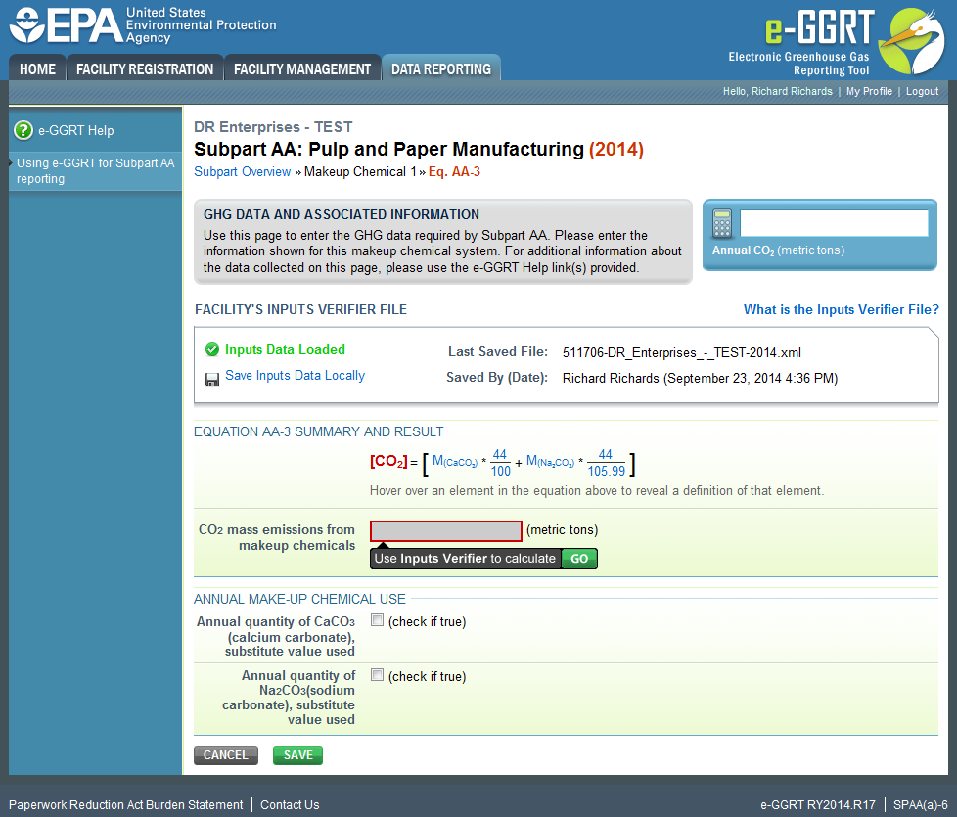This screenshot has width=957, height=817.
Task: Switch to the HOME tab
Action: [x=36, y=68]
